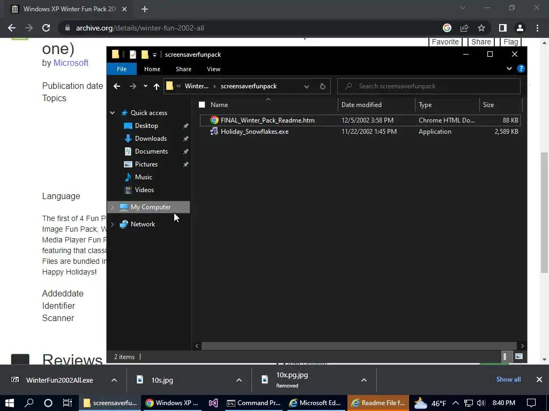The width and height of the screenshot is (549, 411).
Task: Toggle the select all checkbox
Action: 202,104
